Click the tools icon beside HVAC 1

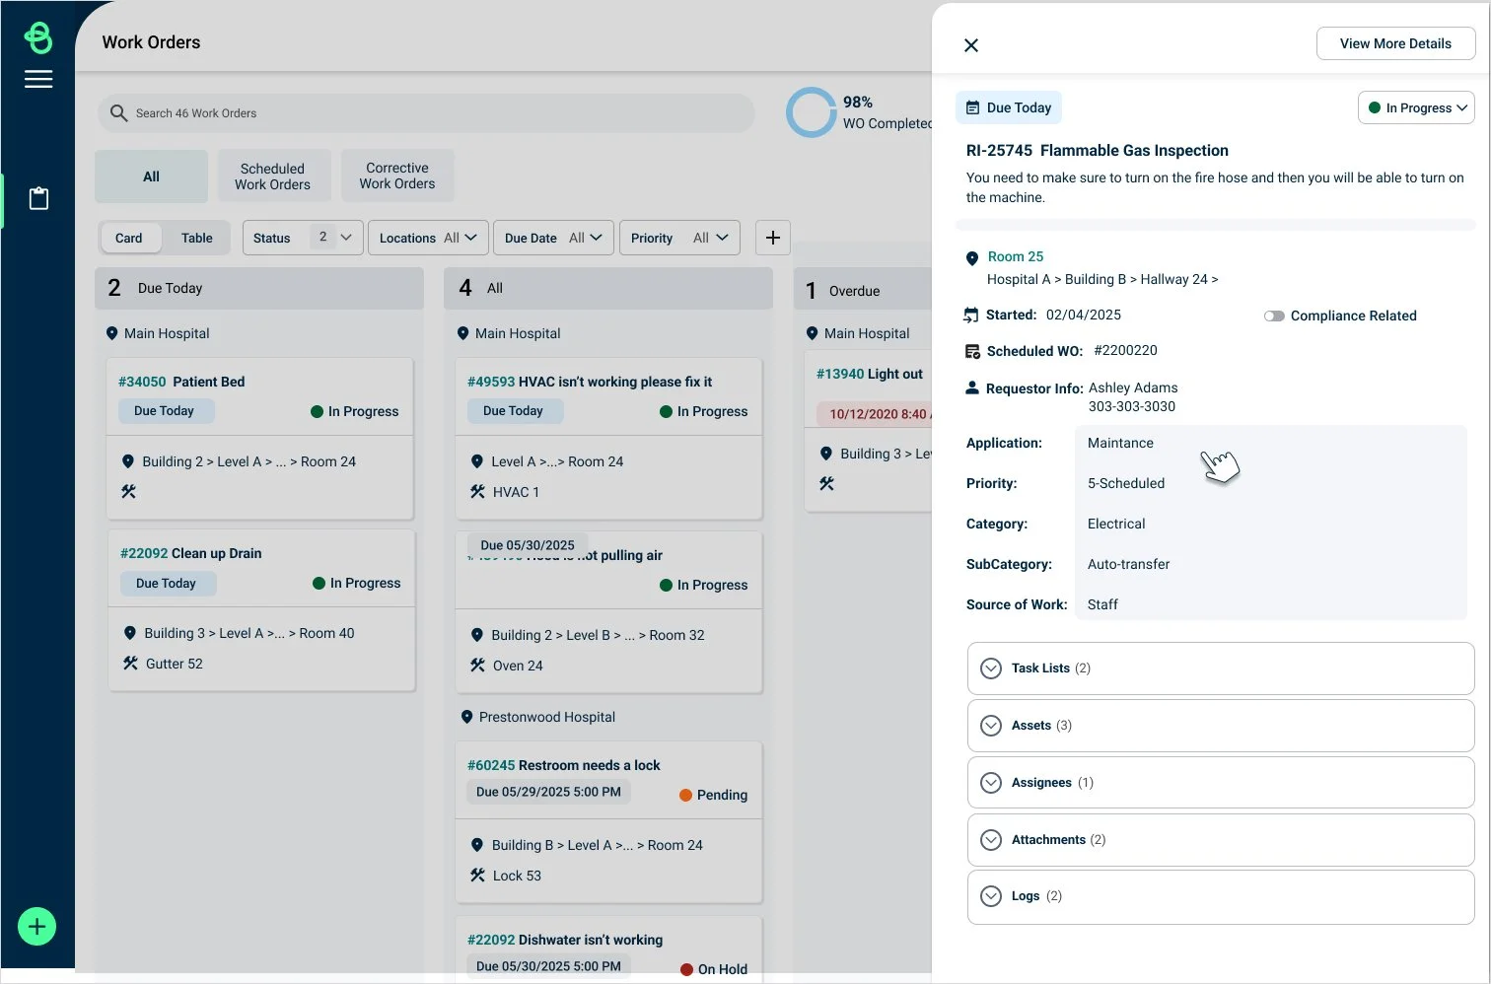tap(477, 491)
